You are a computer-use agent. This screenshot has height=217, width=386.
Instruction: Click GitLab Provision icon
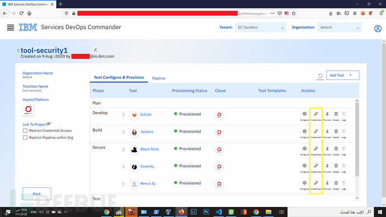click(x=327, y=114)
